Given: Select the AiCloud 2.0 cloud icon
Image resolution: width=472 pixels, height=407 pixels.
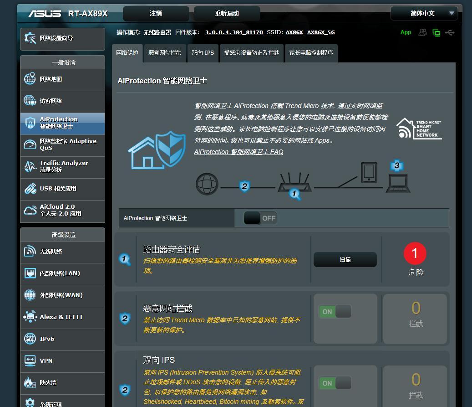Looking at the screenshot, I should pos(30,210).
